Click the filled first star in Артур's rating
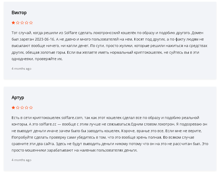This screenshot has height=175, width=217. (x=13, y=108)
